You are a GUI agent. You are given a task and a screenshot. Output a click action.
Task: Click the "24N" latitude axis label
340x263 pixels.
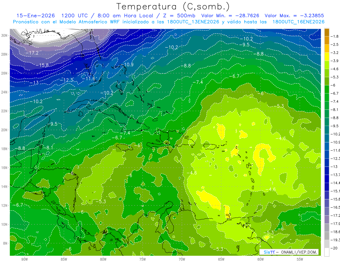point(5,92)
